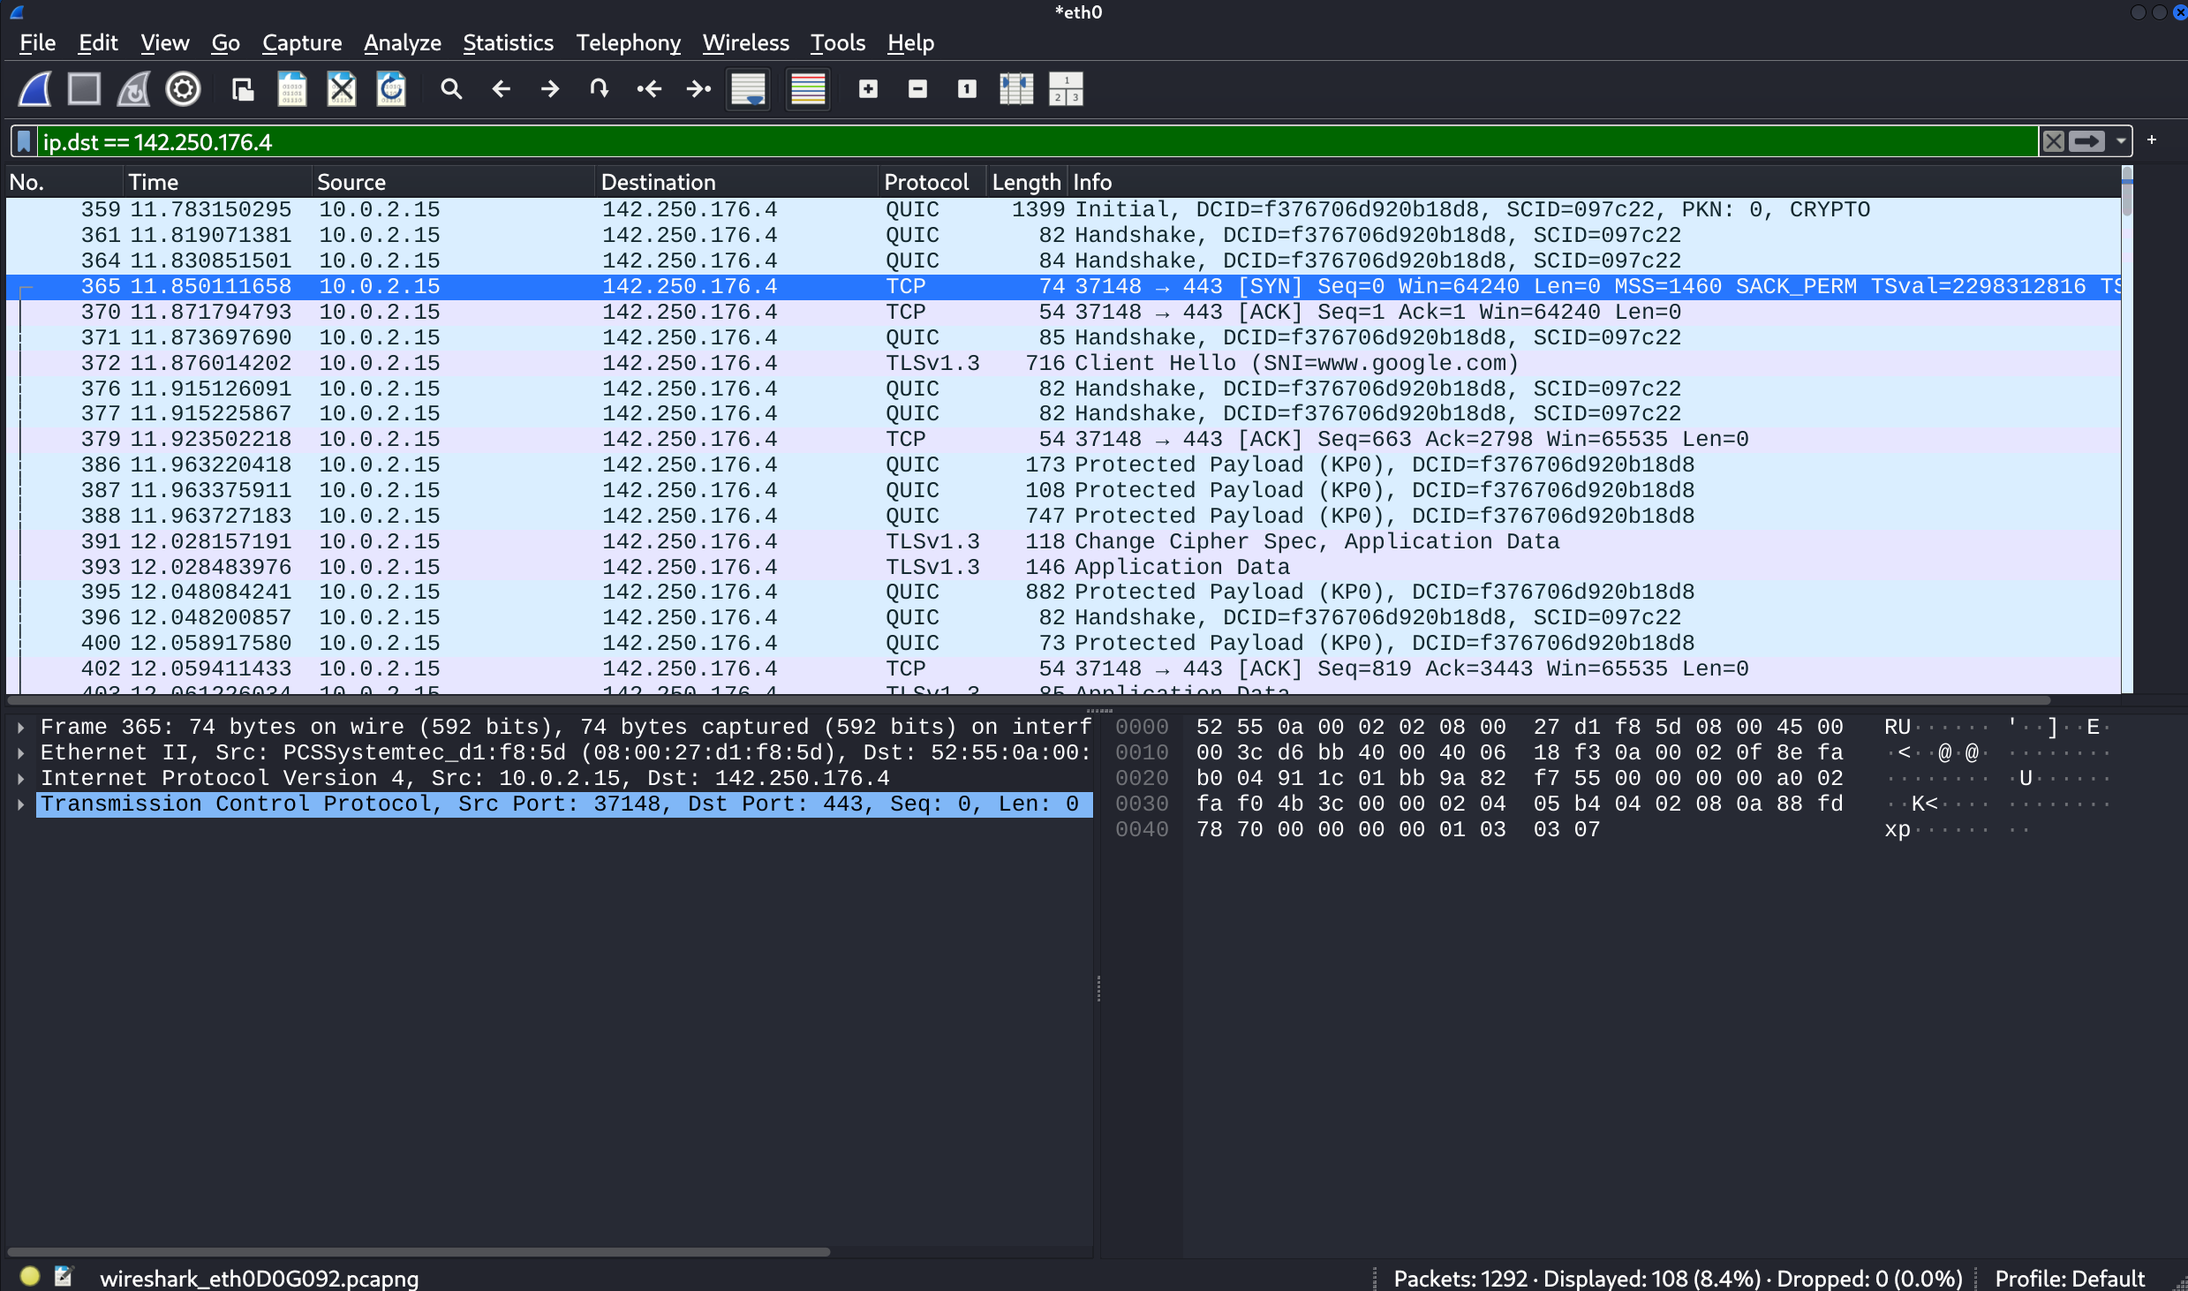This screenshot has width=2188, height=1291.
Task: Open the File menu
Action: tap(37, 42)
